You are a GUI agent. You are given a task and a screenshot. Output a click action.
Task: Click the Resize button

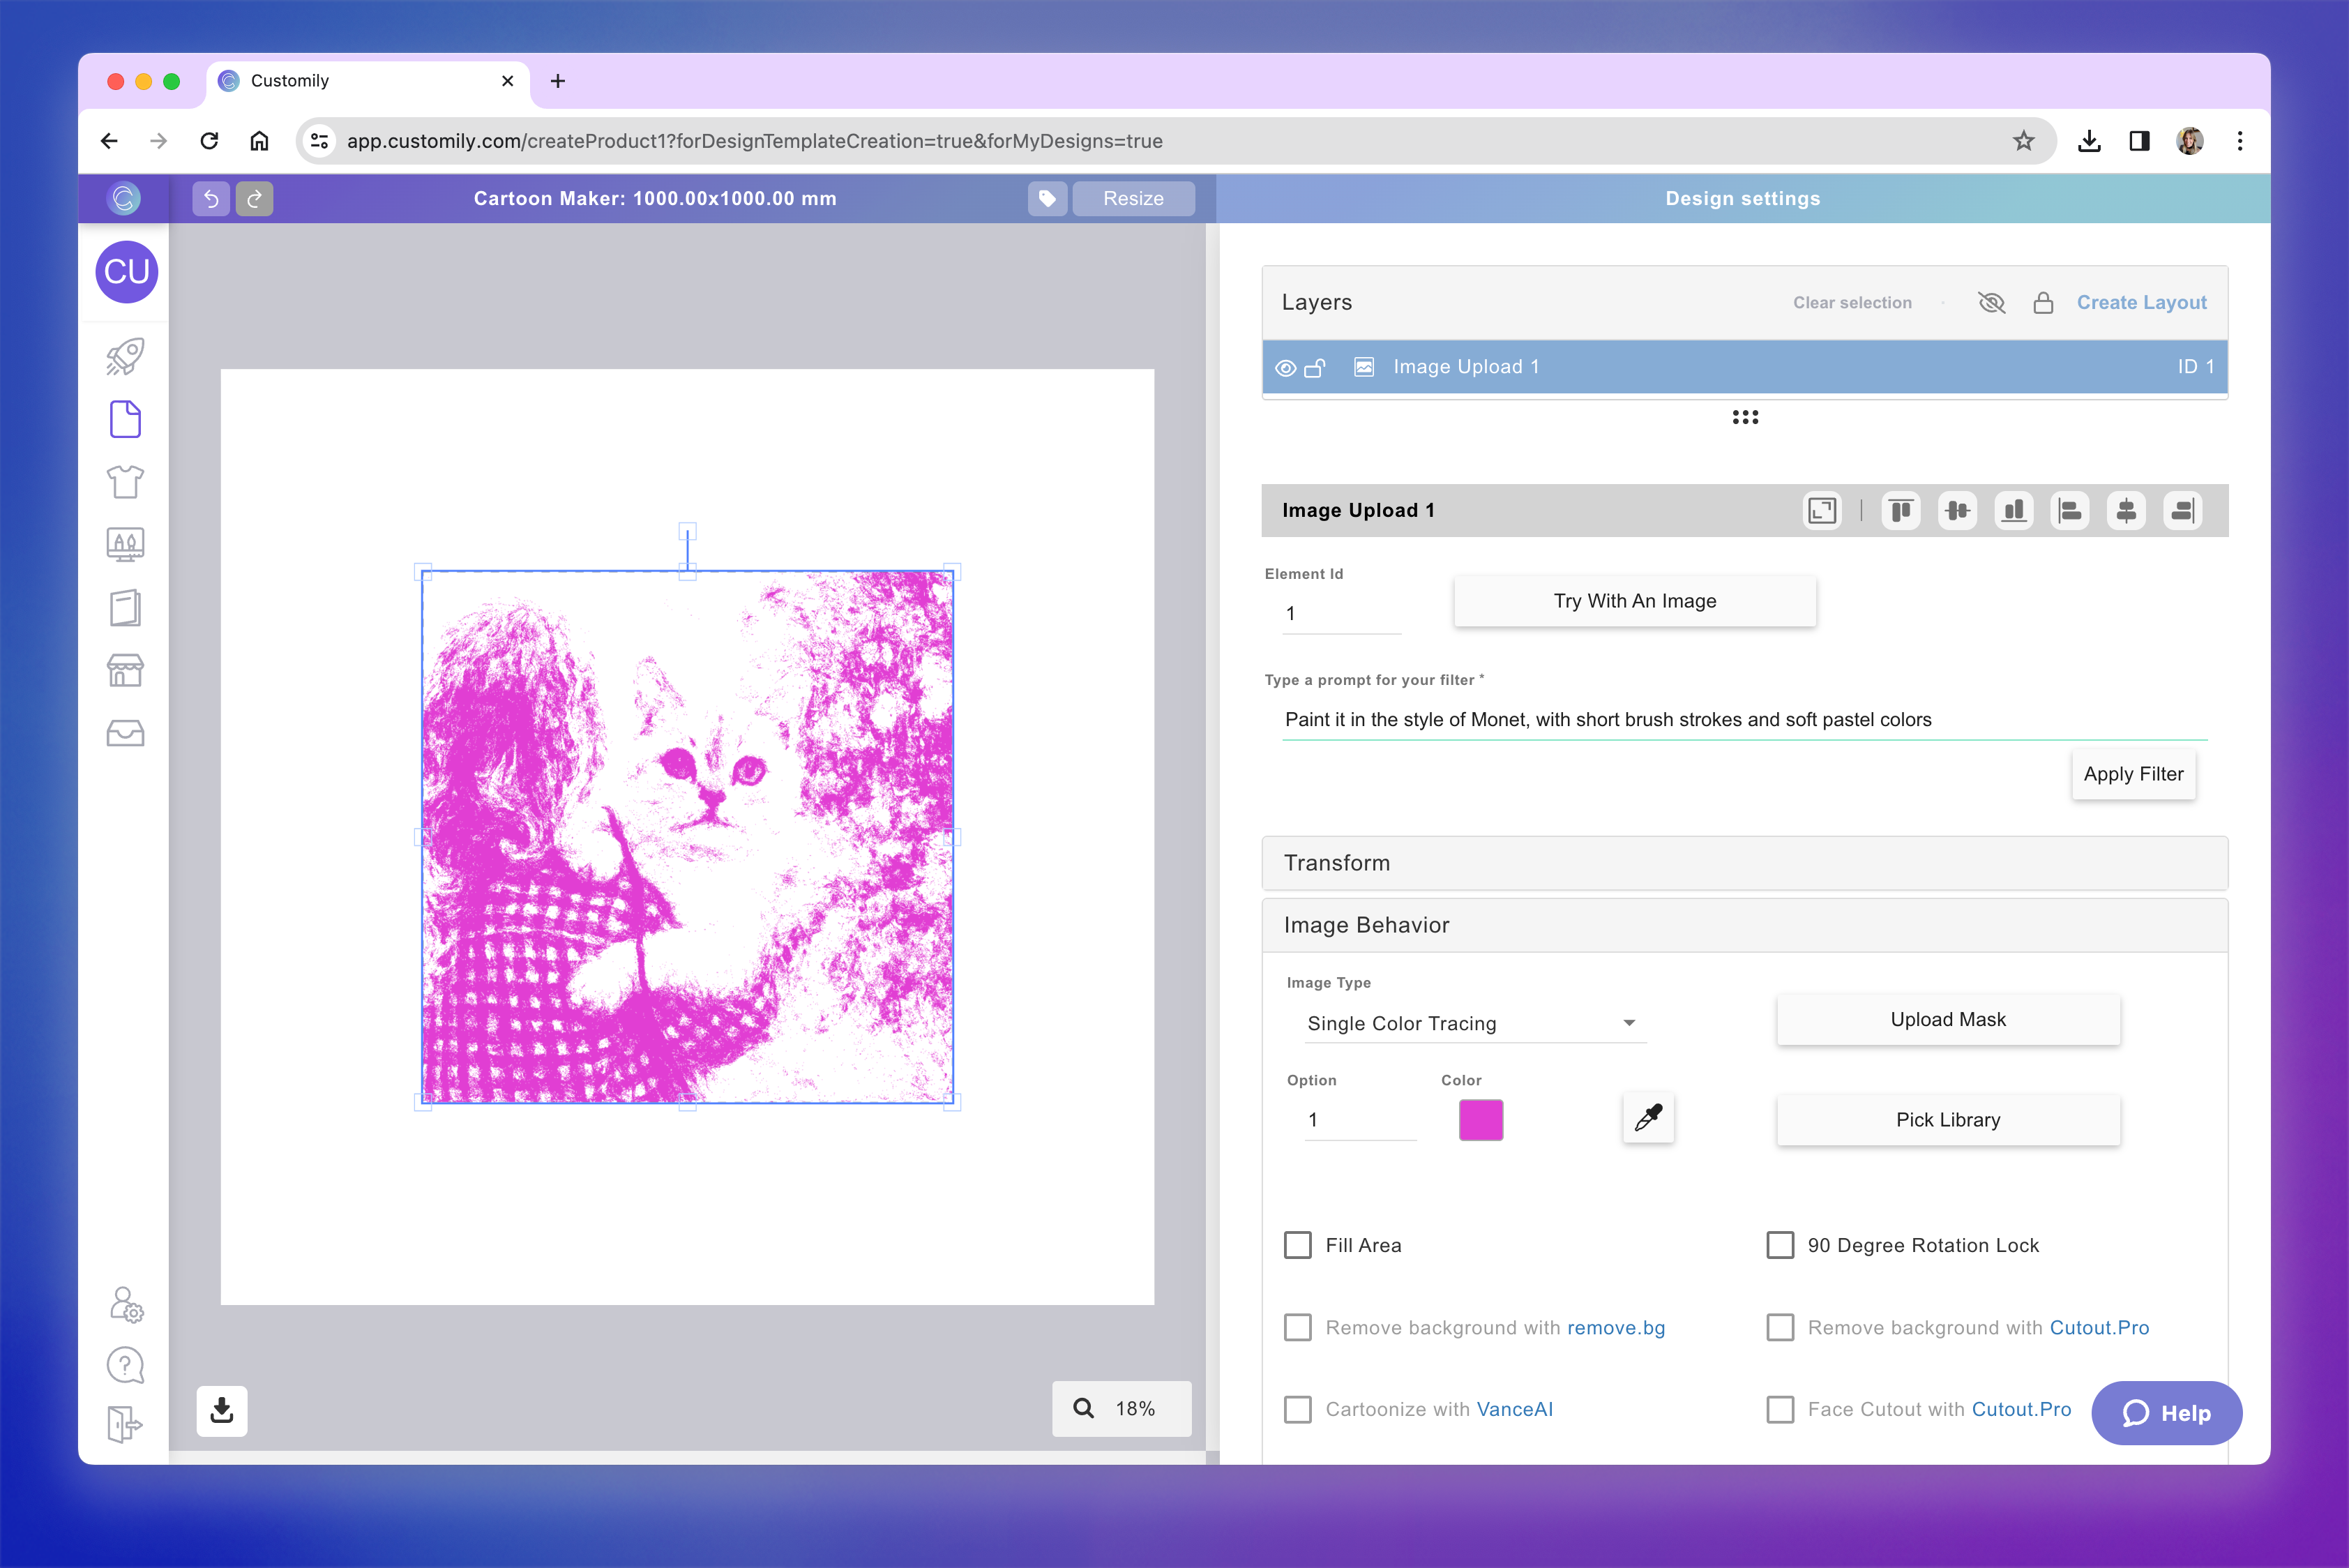[x=1133, y=198]
